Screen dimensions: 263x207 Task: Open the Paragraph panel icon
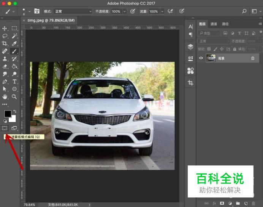(x=190, y=34)
